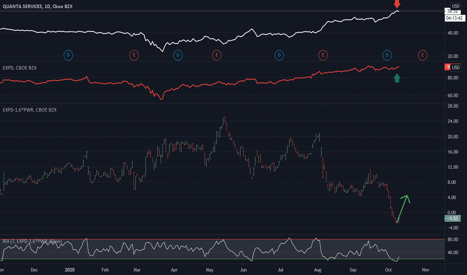Image resolution: width=467 pixels, height=275 pixels.
Task: Select the earnings marker in early August
Action: [323, 55]
